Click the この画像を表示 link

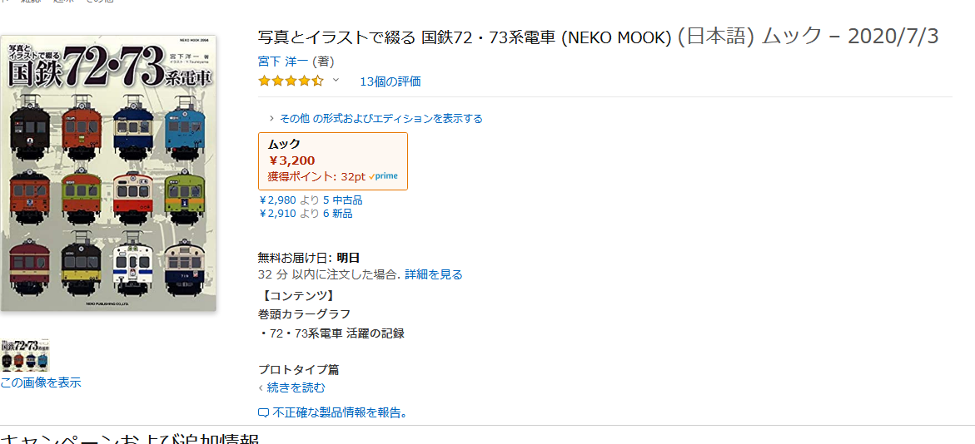click(x=41, y=382)
